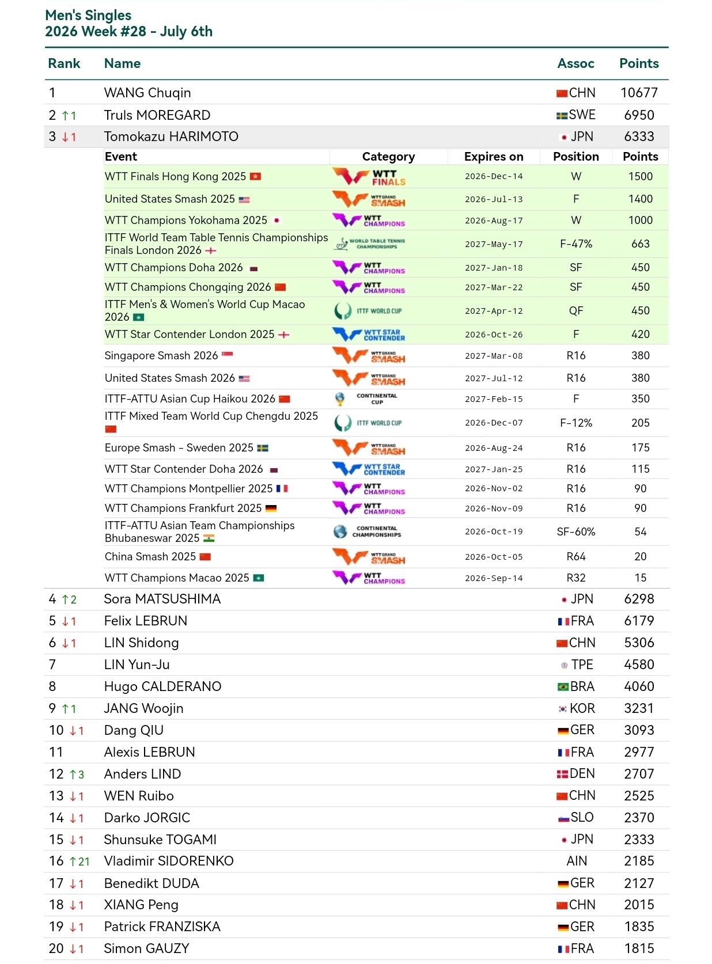Open the China Smash 2025 event
Screen dimensions: 712x964
[150, 557]
